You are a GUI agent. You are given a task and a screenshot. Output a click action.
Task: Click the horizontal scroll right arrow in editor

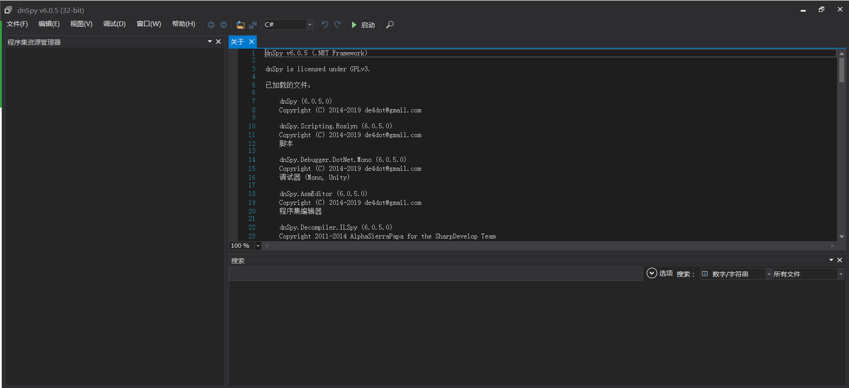coord(833,246)
